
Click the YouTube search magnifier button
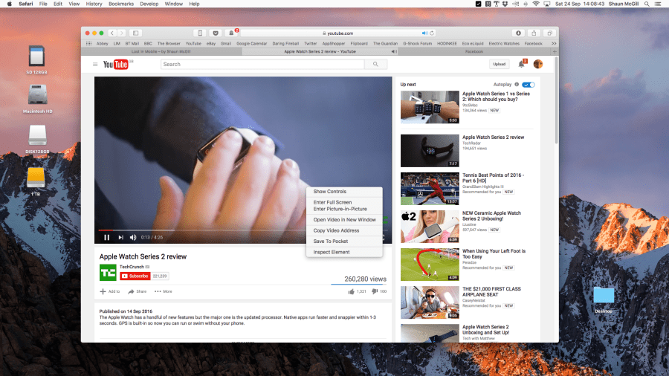375,65
